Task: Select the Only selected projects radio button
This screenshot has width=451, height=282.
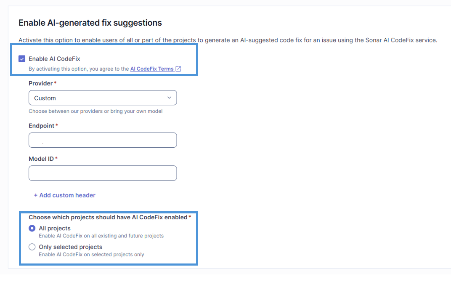Action: click(x=32, y=247)
